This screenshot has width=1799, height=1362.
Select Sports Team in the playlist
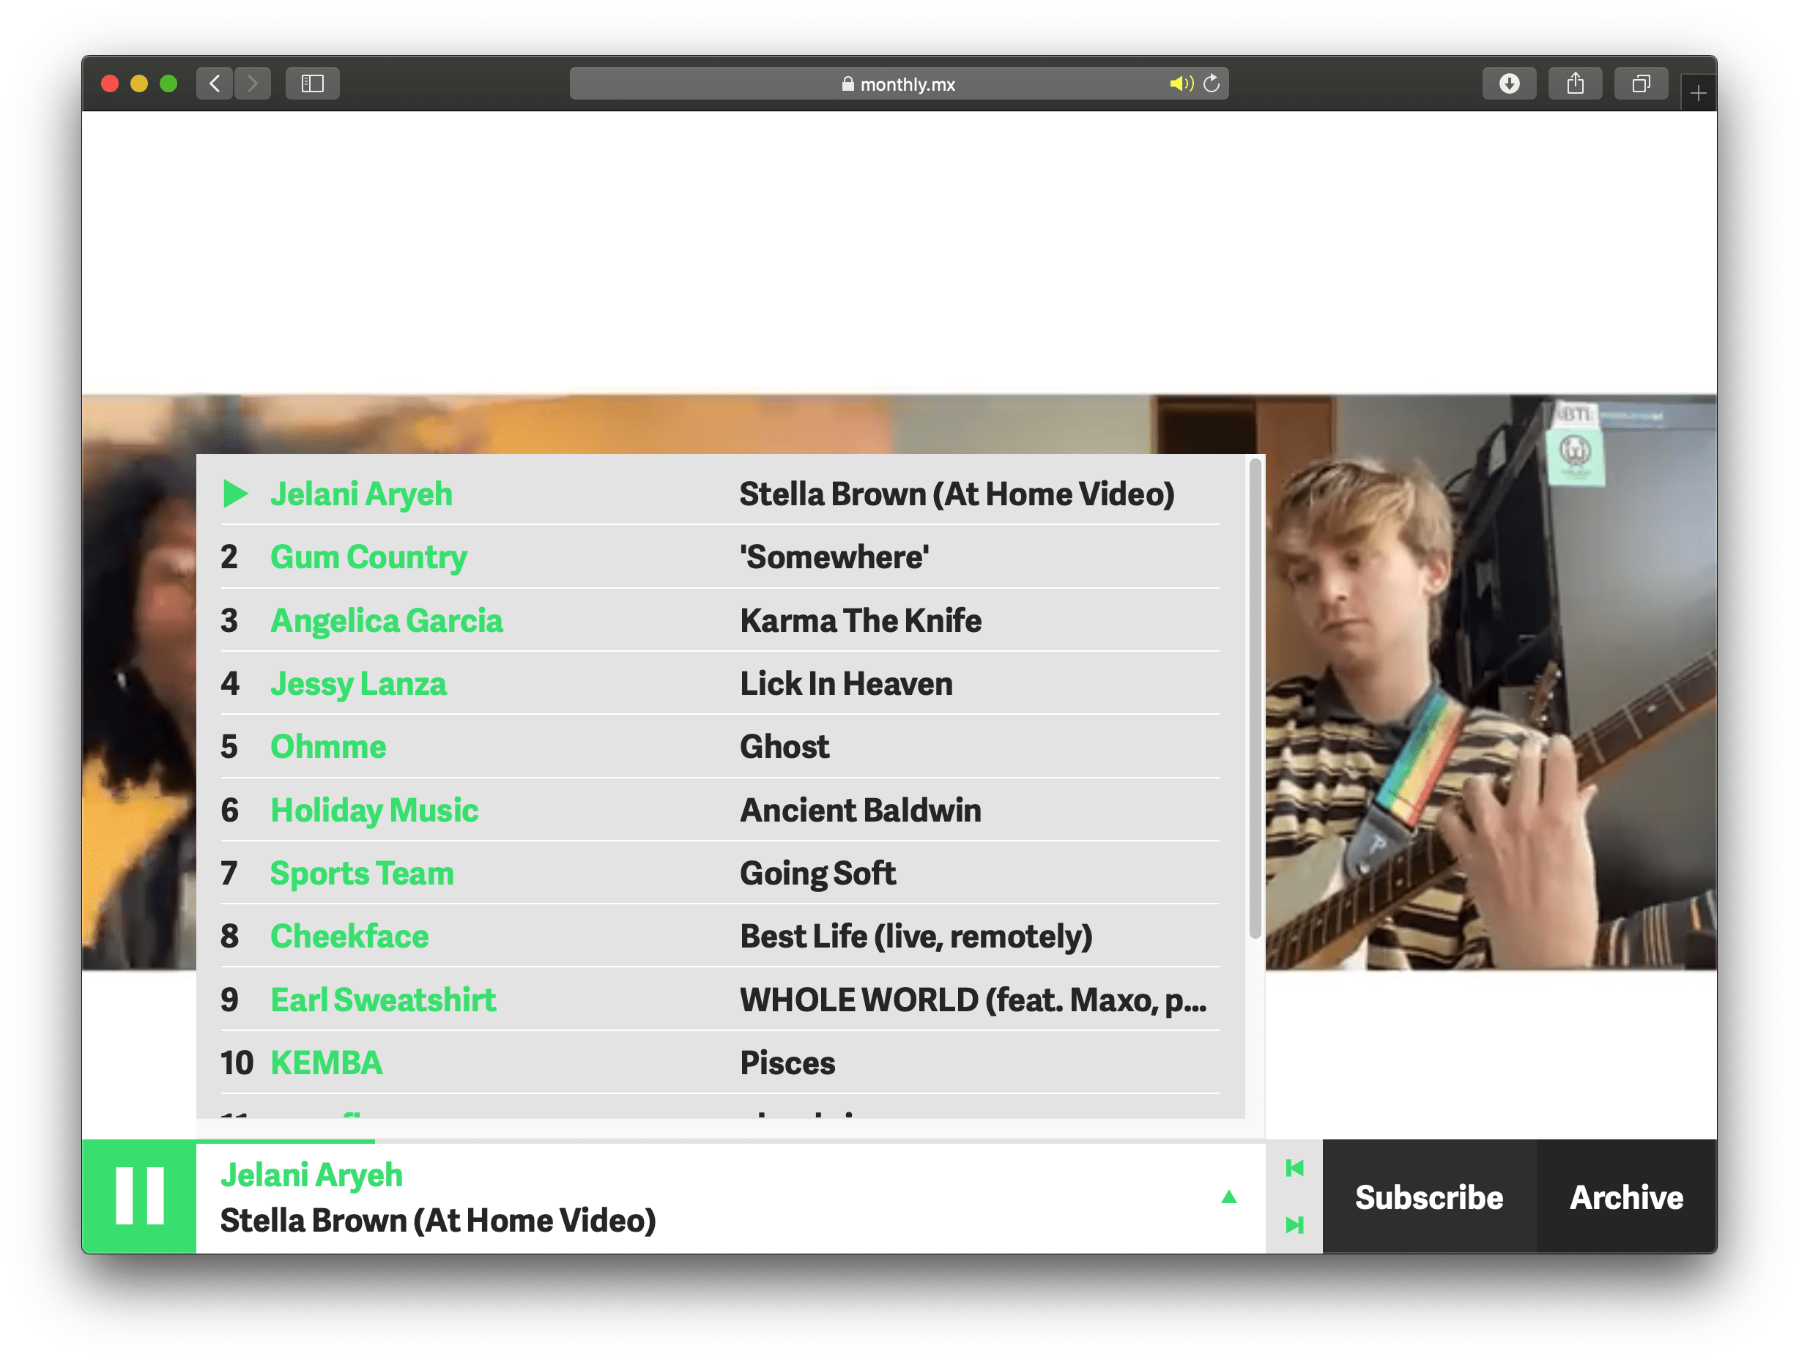click(x=362, y=874)
